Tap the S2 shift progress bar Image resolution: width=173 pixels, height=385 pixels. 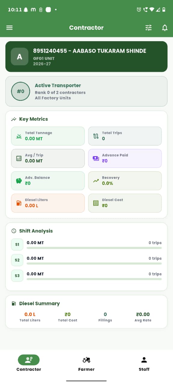(x=94, y=263)
